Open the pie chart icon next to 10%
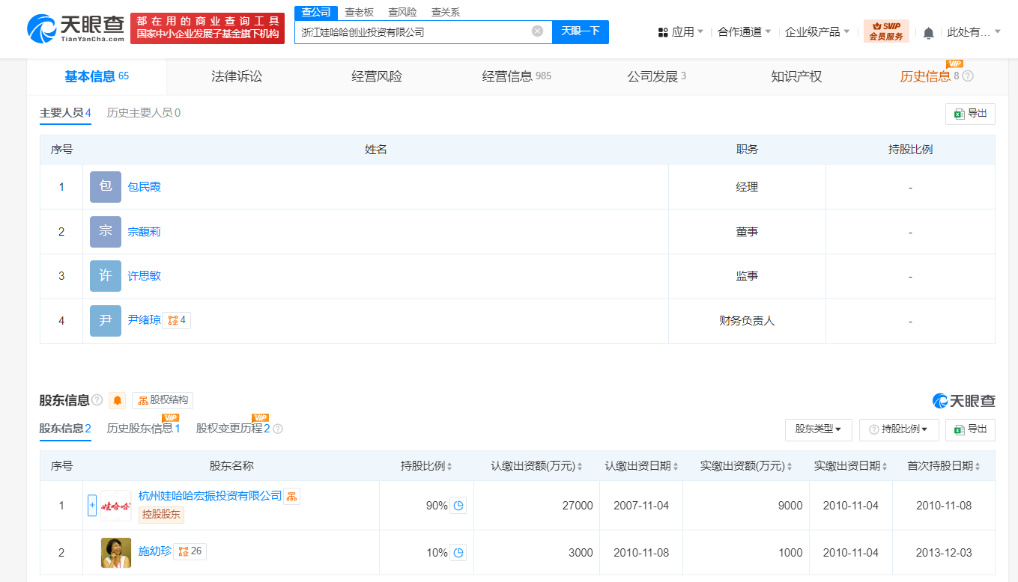This screenshot has height=582, width=1018. coord(458,553)
